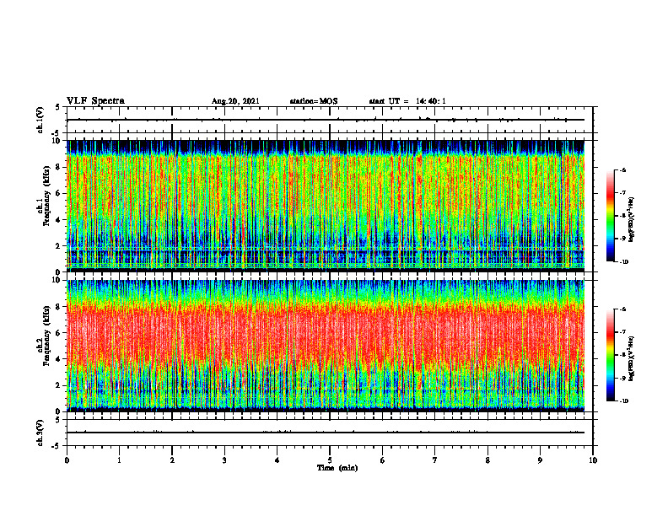Image resolution: width=668 pixels, height=516 pixels.
Task: Click time axis tick label "1"
Action: click(119, 460)
